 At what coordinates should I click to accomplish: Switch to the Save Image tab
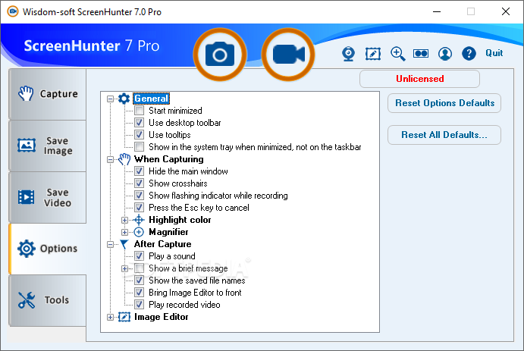pyautogui.click(x=48, y=146)
